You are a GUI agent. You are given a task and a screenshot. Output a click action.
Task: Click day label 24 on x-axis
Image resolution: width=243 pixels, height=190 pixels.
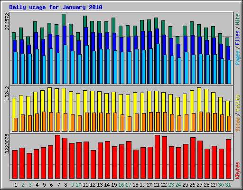178,185
